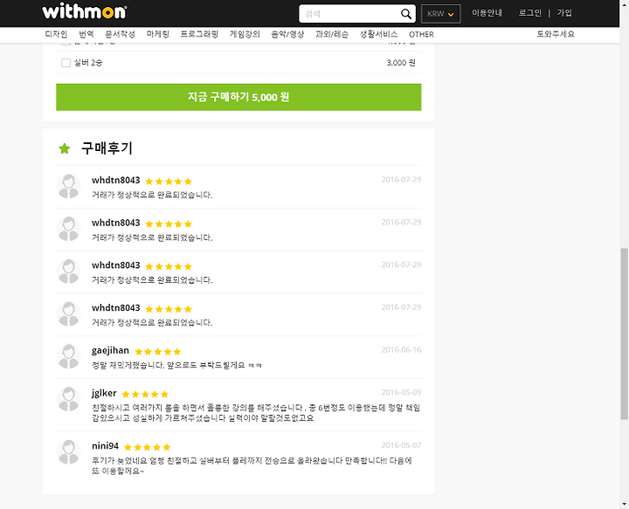Click the withmon logo
The height and width of the screenshot is (509, 629).
(85, 11)
